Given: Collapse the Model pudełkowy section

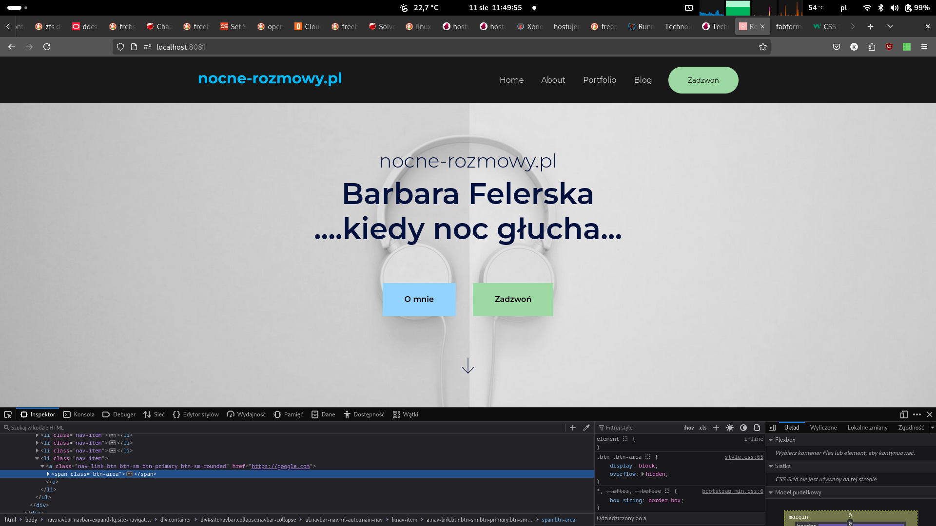Looking at the screenshot, I should point(771,492).
